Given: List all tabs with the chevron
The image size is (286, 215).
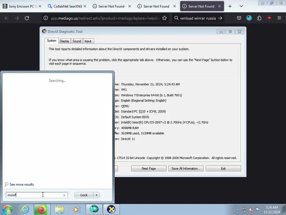Looking at the screenshot, I should (241, 6).
